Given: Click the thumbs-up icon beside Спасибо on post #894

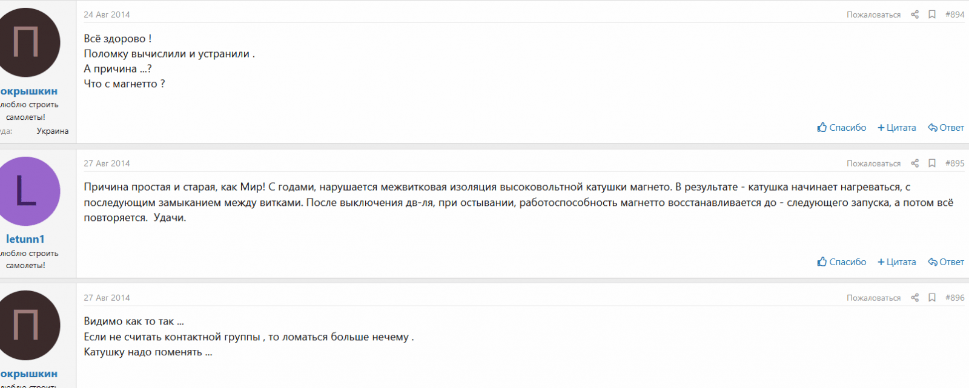Looking at the screenshot, I should [x=822, y=127].
